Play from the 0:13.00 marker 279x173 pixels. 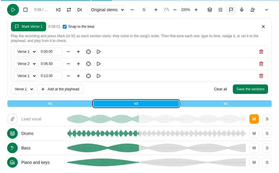click(99, 76)
